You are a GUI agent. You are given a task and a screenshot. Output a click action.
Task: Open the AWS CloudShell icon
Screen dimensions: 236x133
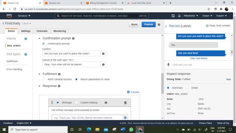[x=173, y=16]
